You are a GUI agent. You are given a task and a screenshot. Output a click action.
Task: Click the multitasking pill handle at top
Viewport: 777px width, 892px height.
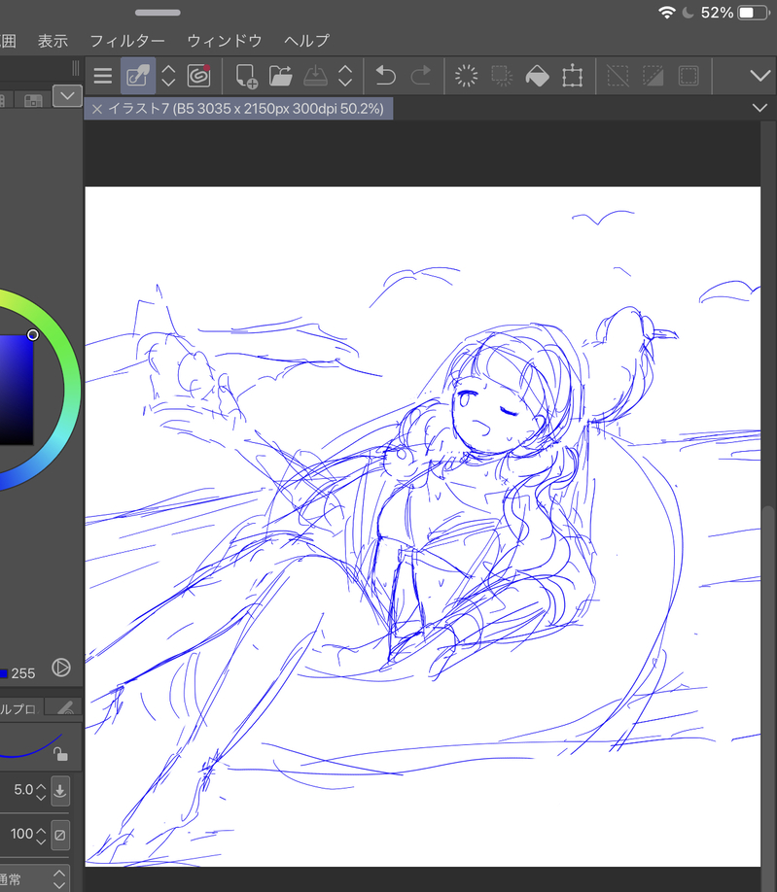tap(158, 12)
